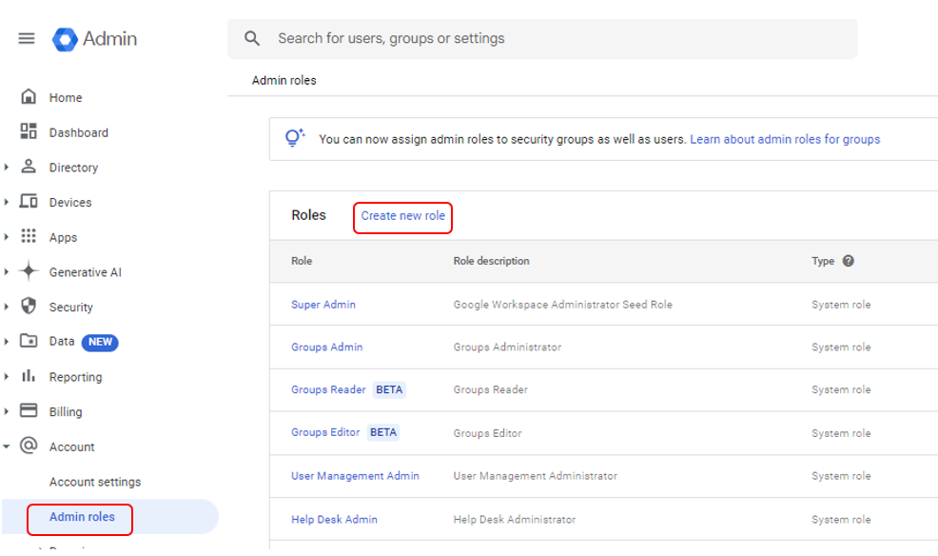The width and height of the screenshot is (938, 556).
Task: Click the Security shield icon
Action: pos(29,306)
